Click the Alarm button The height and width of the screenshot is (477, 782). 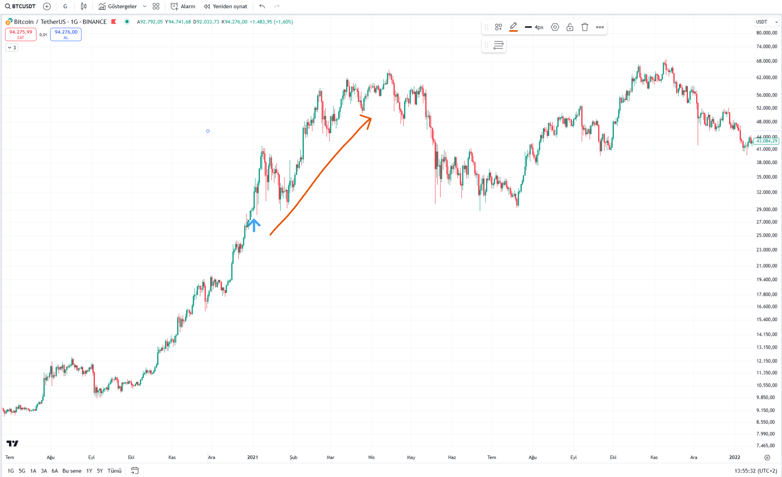tap(183, 6)
